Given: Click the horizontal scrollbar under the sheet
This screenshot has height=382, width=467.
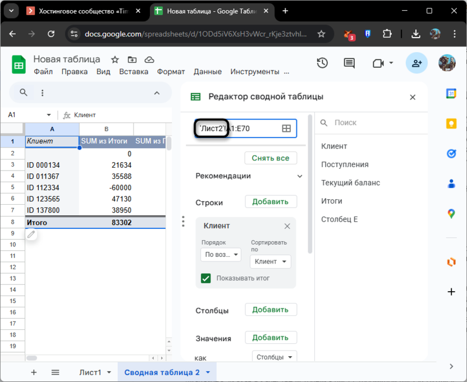Looking at the screenshot, I should click(32, 358).
